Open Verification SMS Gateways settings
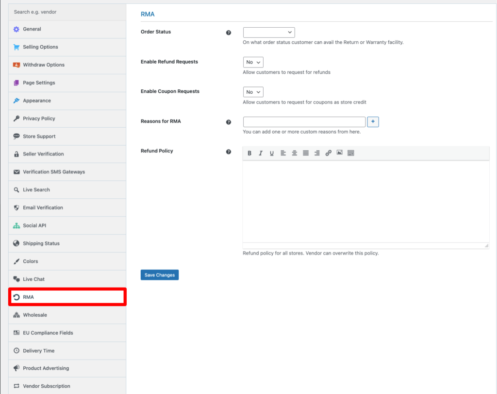Image resolution: width=497 pixels, height=394 pixels. pos(67,172)
